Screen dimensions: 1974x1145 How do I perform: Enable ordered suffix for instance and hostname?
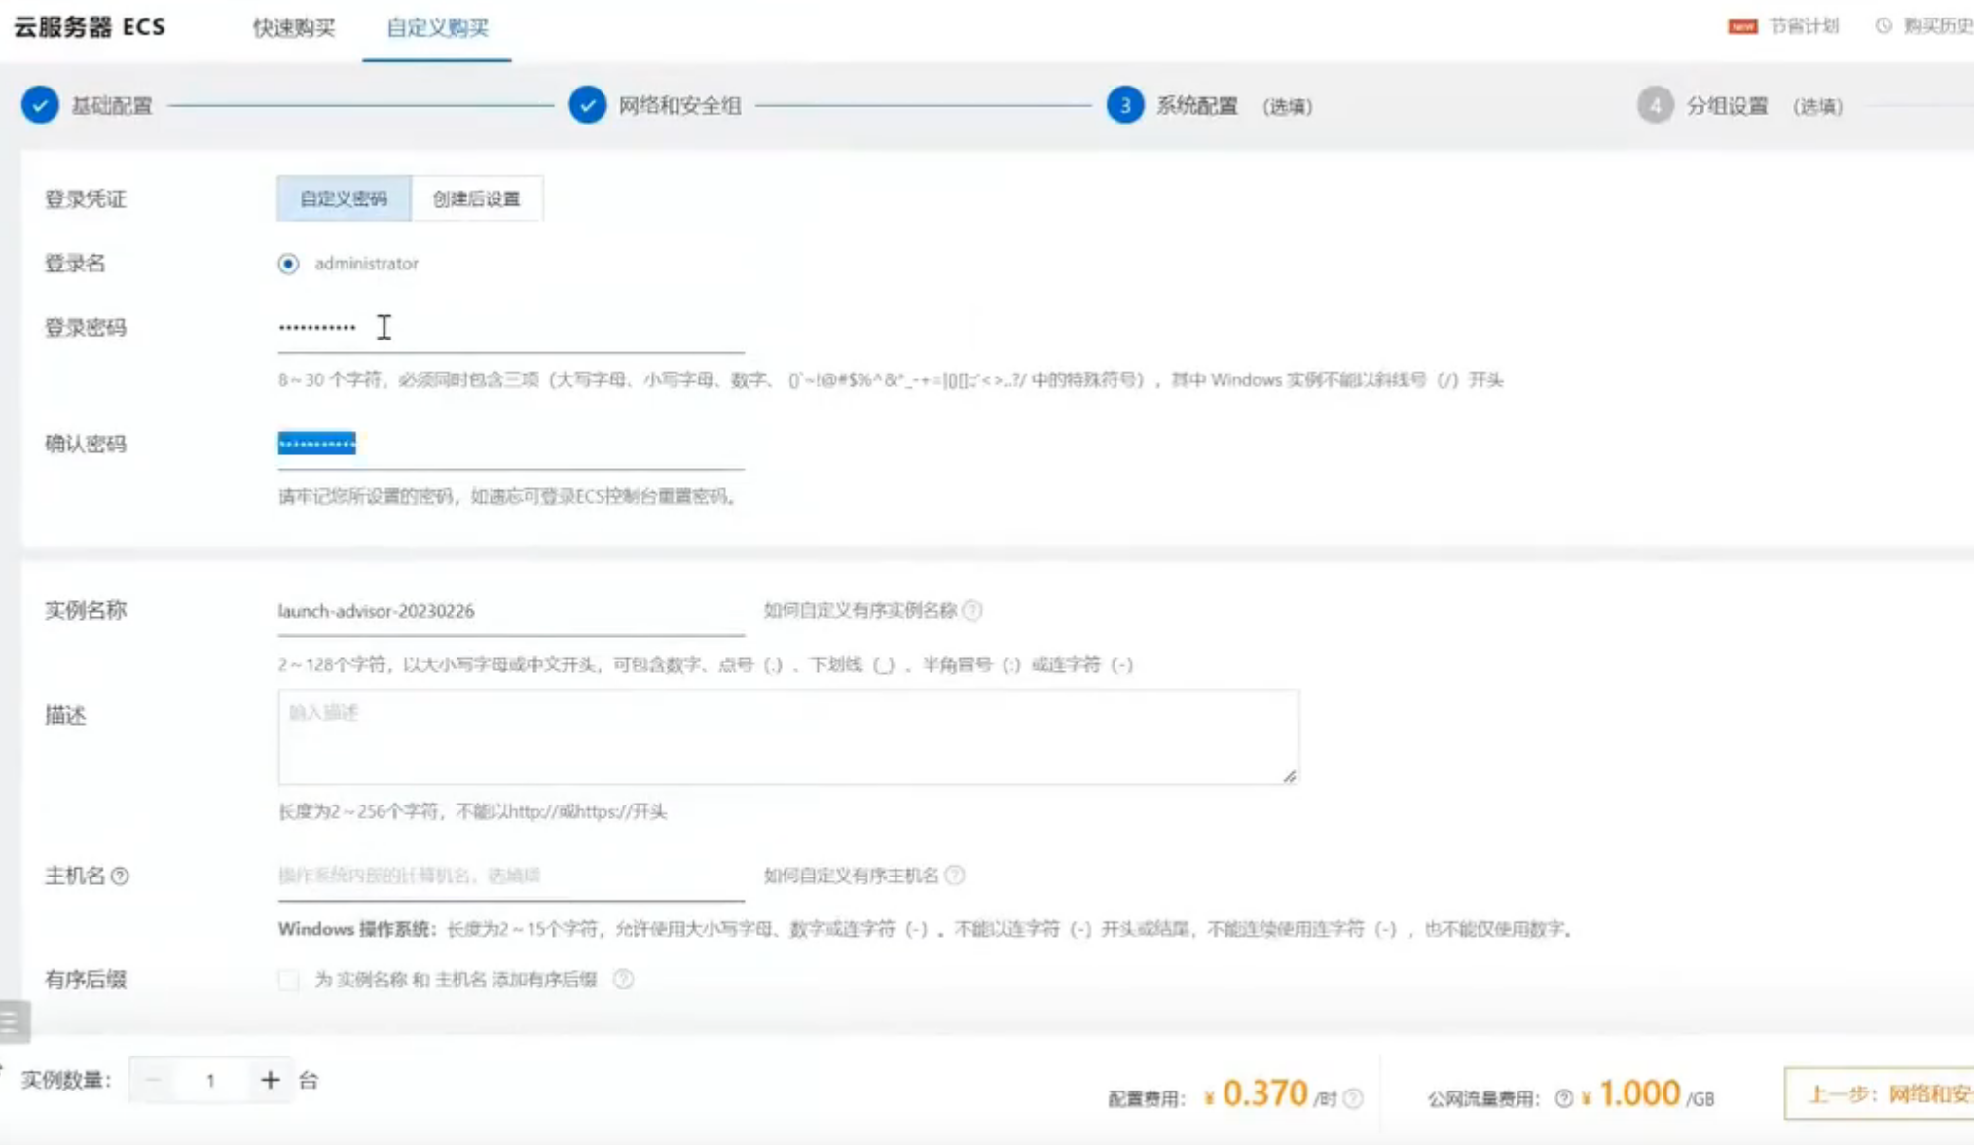pos(288,980)
